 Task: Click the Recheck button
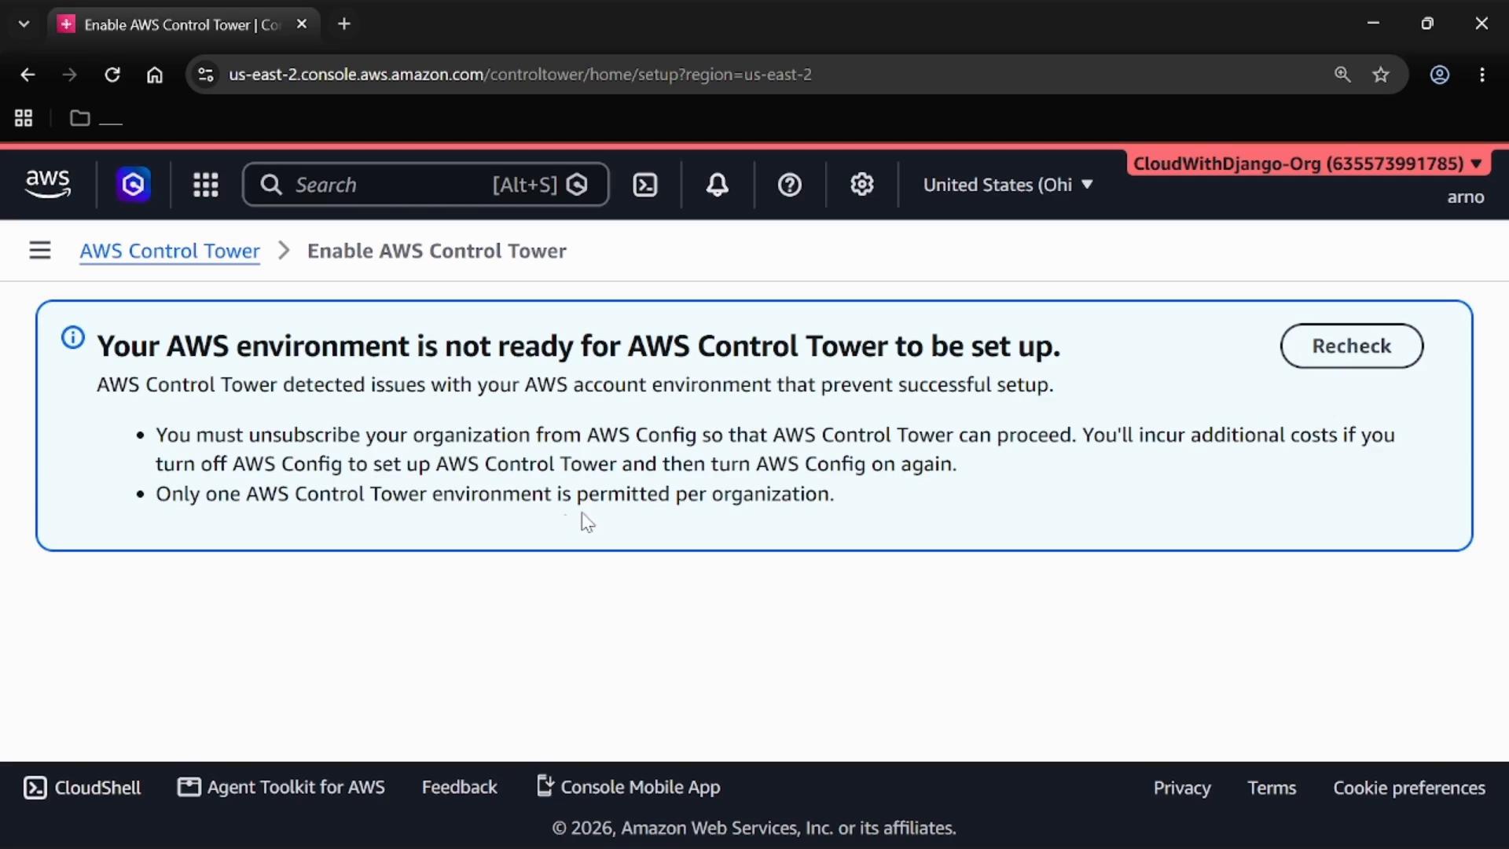1352,346
